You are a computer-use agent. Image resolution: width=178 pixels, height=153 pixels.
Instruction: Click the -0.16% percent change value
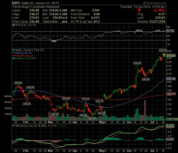pos(159,10)
